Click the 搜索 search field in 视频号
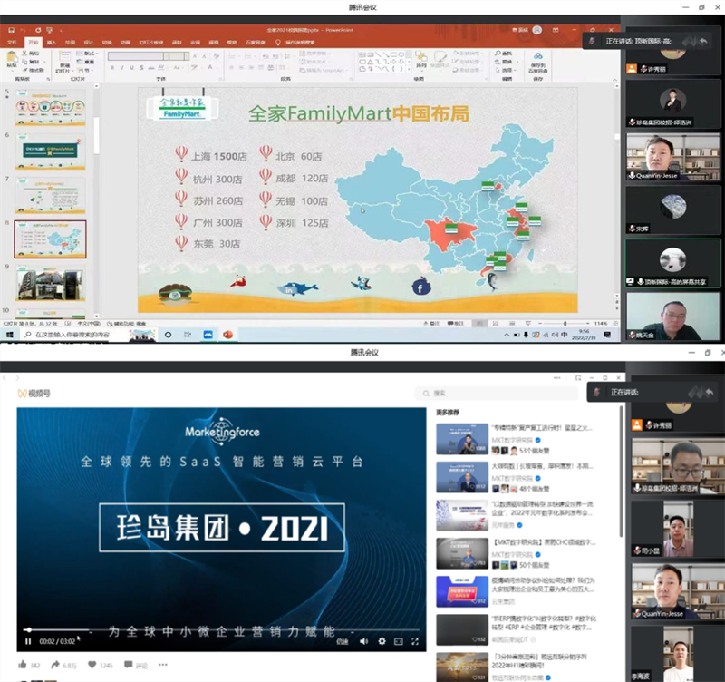 (x=498, y=394)
